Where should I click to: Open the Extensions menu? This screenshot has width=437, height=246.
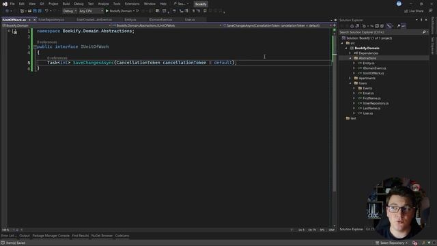click(x=132, y=4)
